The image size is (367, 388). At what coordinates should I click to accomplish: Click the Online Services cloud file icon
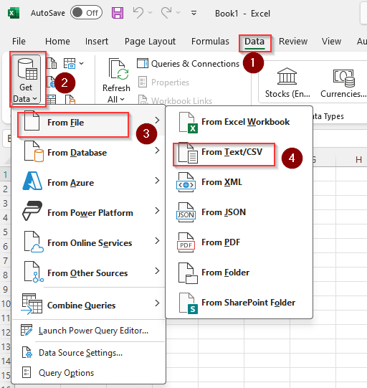pyautogui.click(x=34, y=242)
